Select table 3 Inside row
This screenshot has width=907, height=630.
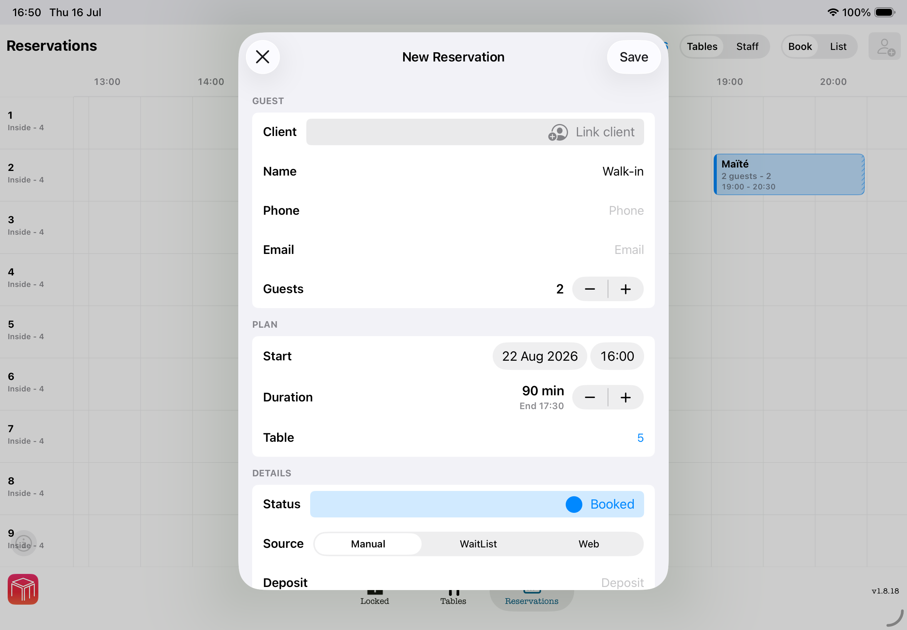pos(37,227)
